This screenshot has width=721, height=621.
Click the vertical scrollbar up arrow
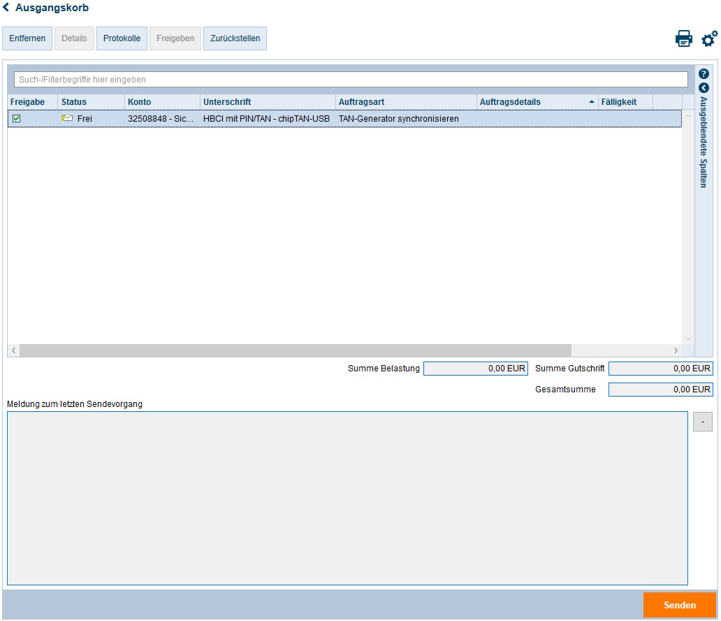[x=688, y=116]
